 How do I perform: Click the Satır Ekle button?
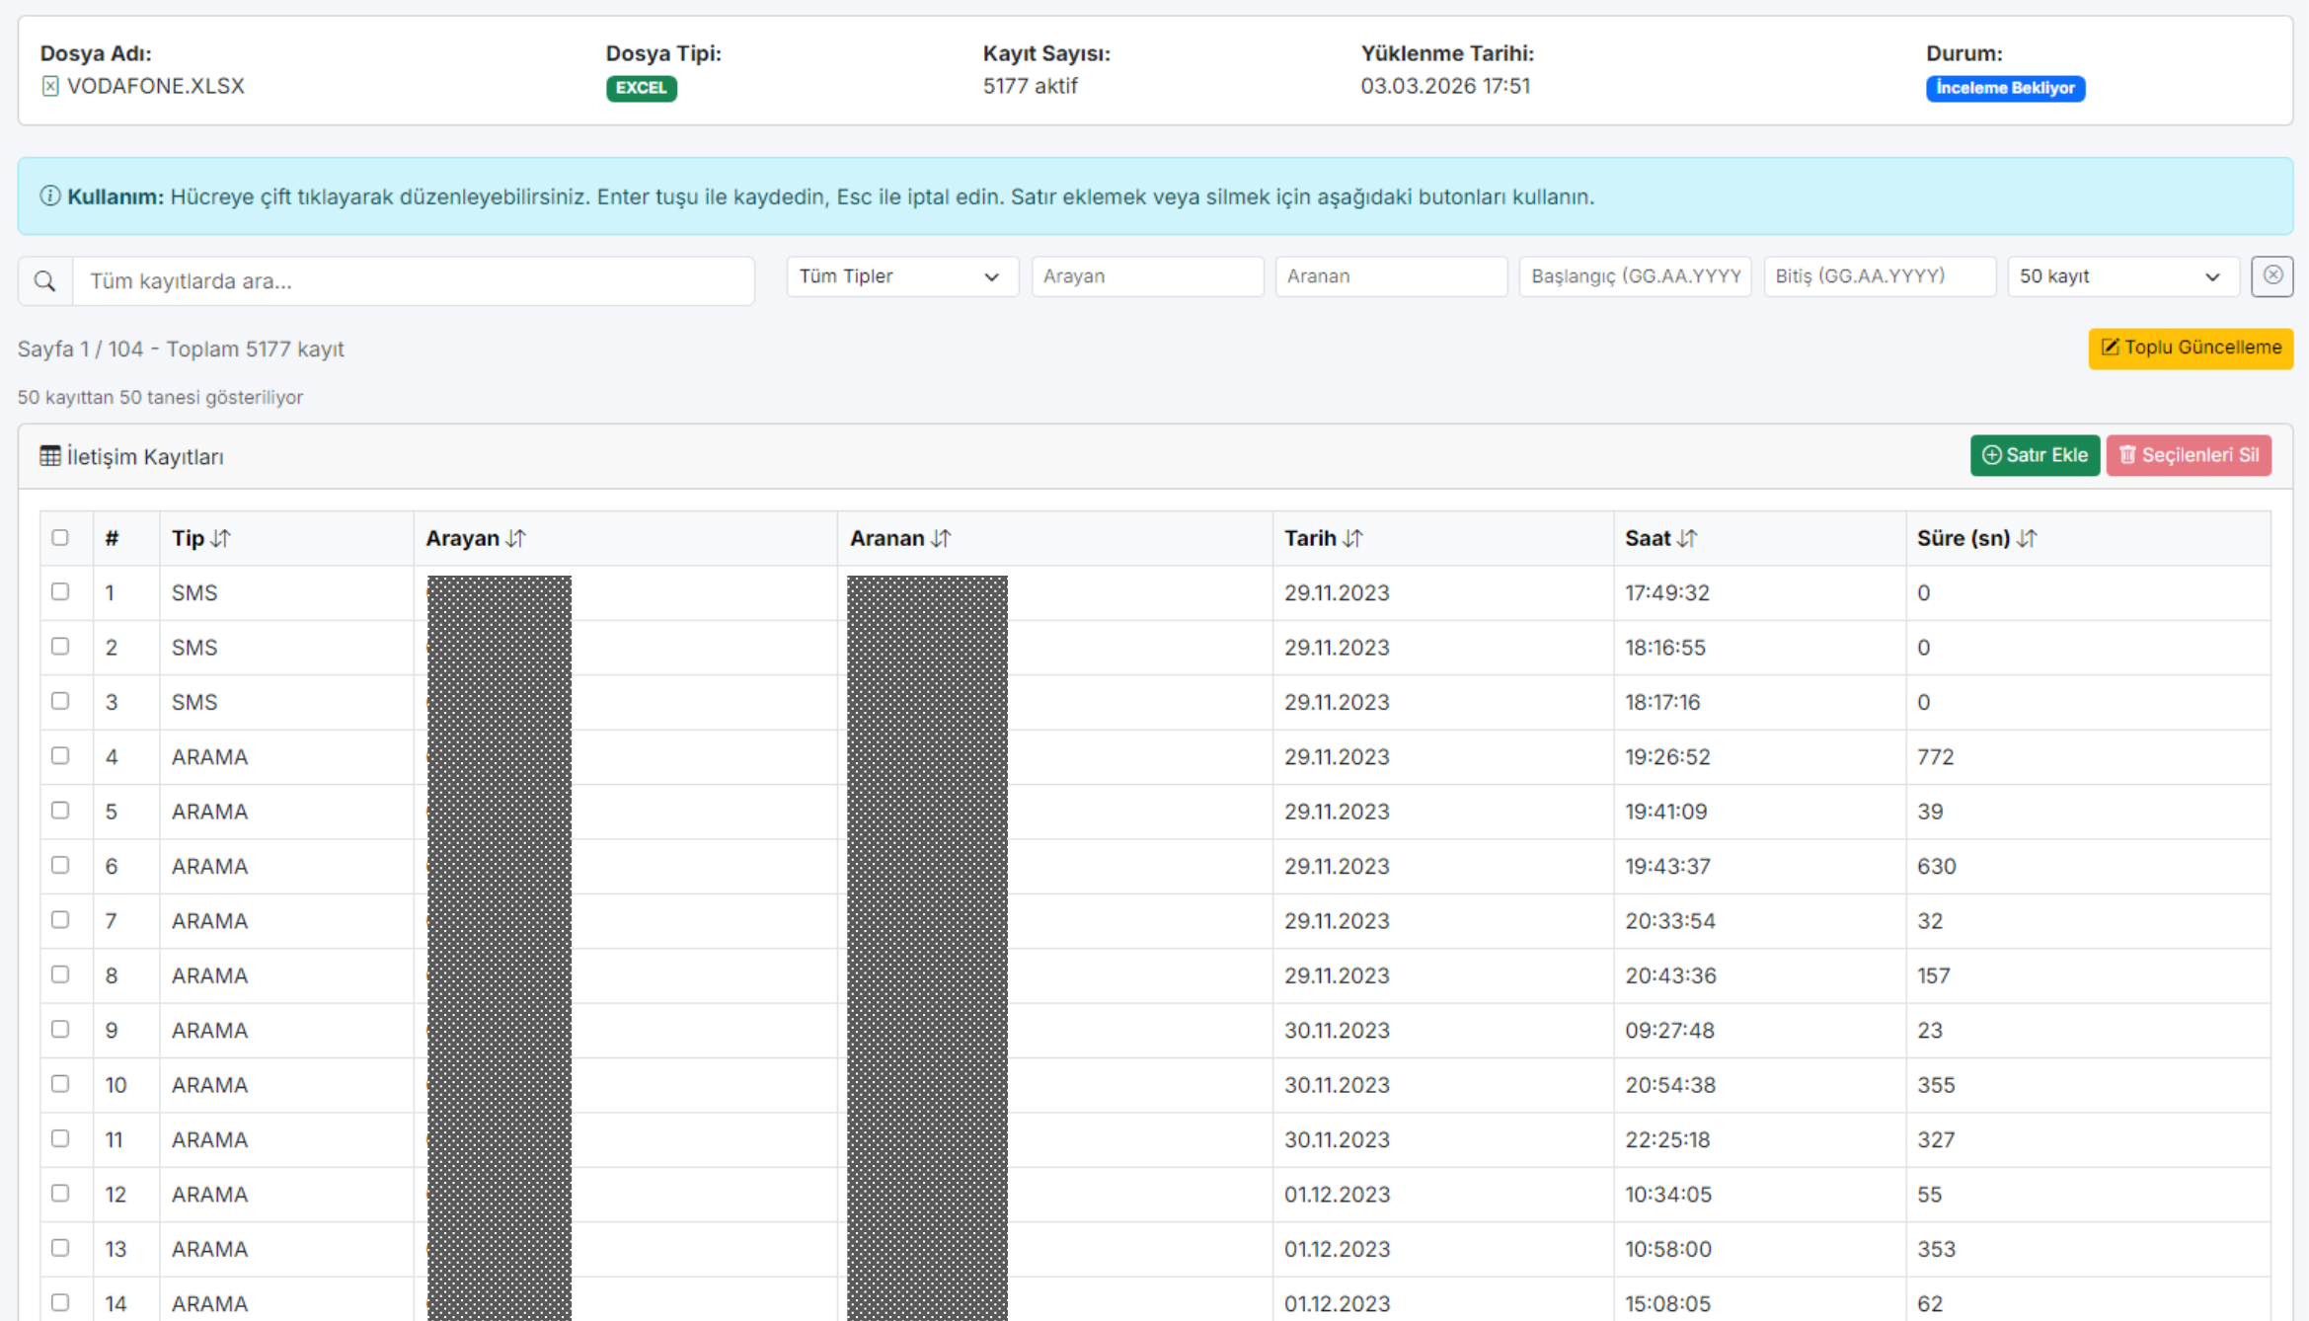coord(2035,455)
